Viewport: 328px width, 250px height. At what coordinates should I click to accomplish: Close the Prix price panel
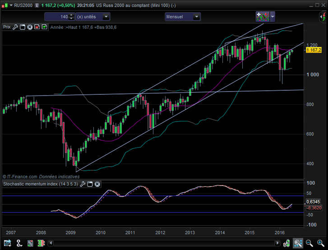[x=30, y=27]
